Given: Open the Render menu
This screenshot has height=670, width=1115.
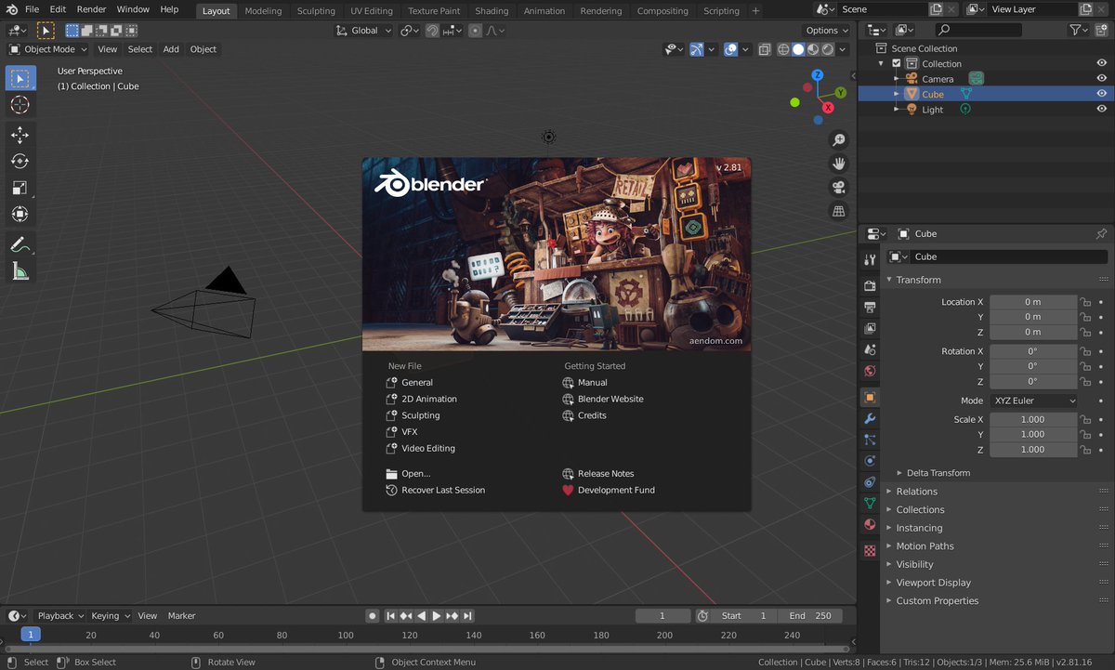Looking at the screenshot, I should pos(91,9).
